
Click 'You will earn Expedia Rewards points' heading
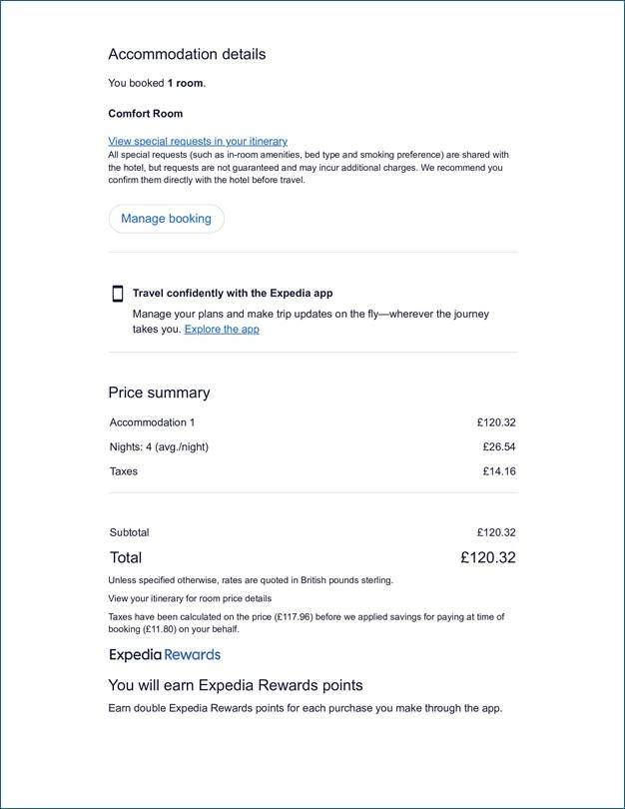pyautogui.click(x=235, y=685)
